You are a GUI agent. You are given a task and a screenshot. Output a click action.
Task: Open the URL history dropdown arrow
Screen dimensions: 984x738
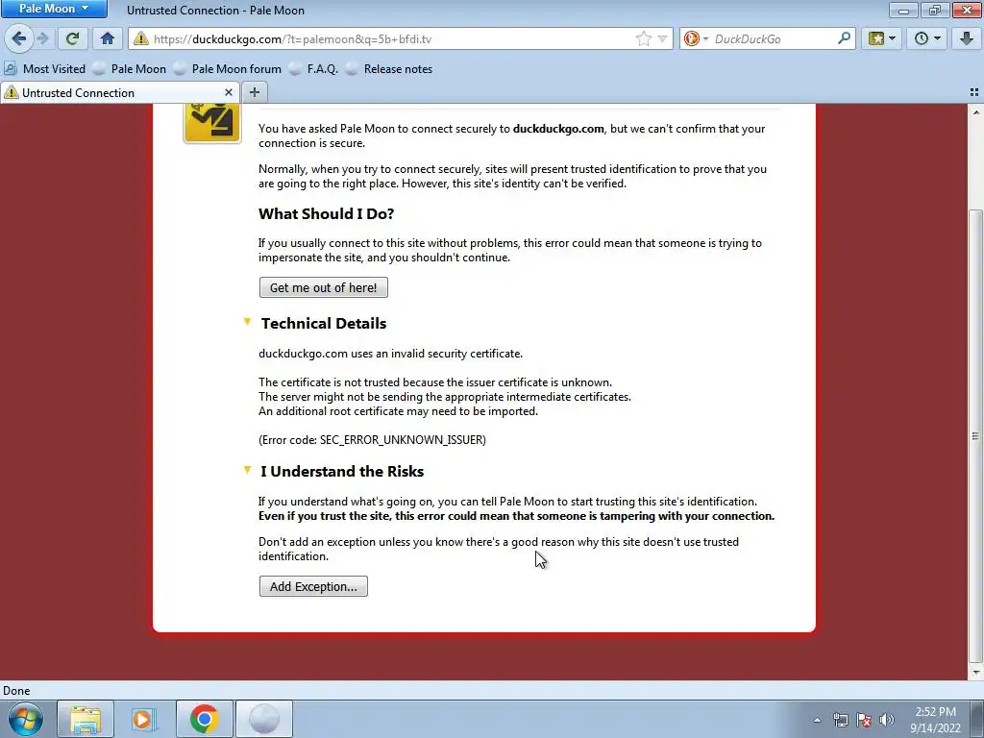click(x=662, y=38)
